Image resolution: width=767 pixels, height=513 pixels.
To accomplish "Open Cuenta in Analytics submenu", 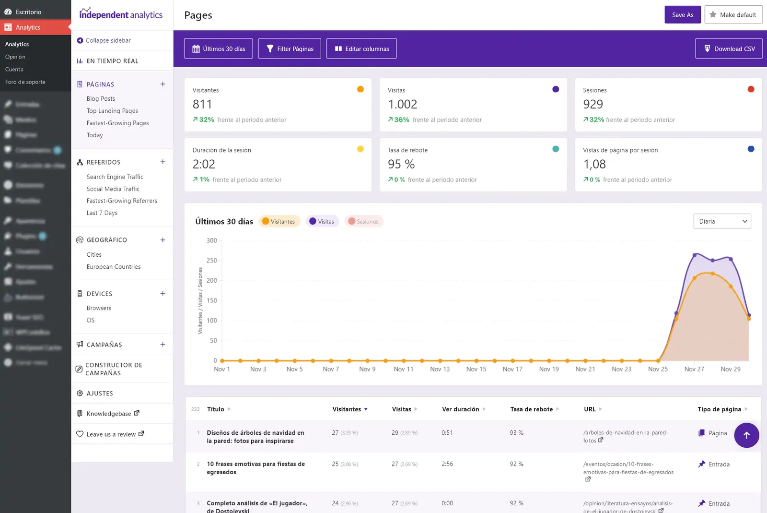I will 14,69.
